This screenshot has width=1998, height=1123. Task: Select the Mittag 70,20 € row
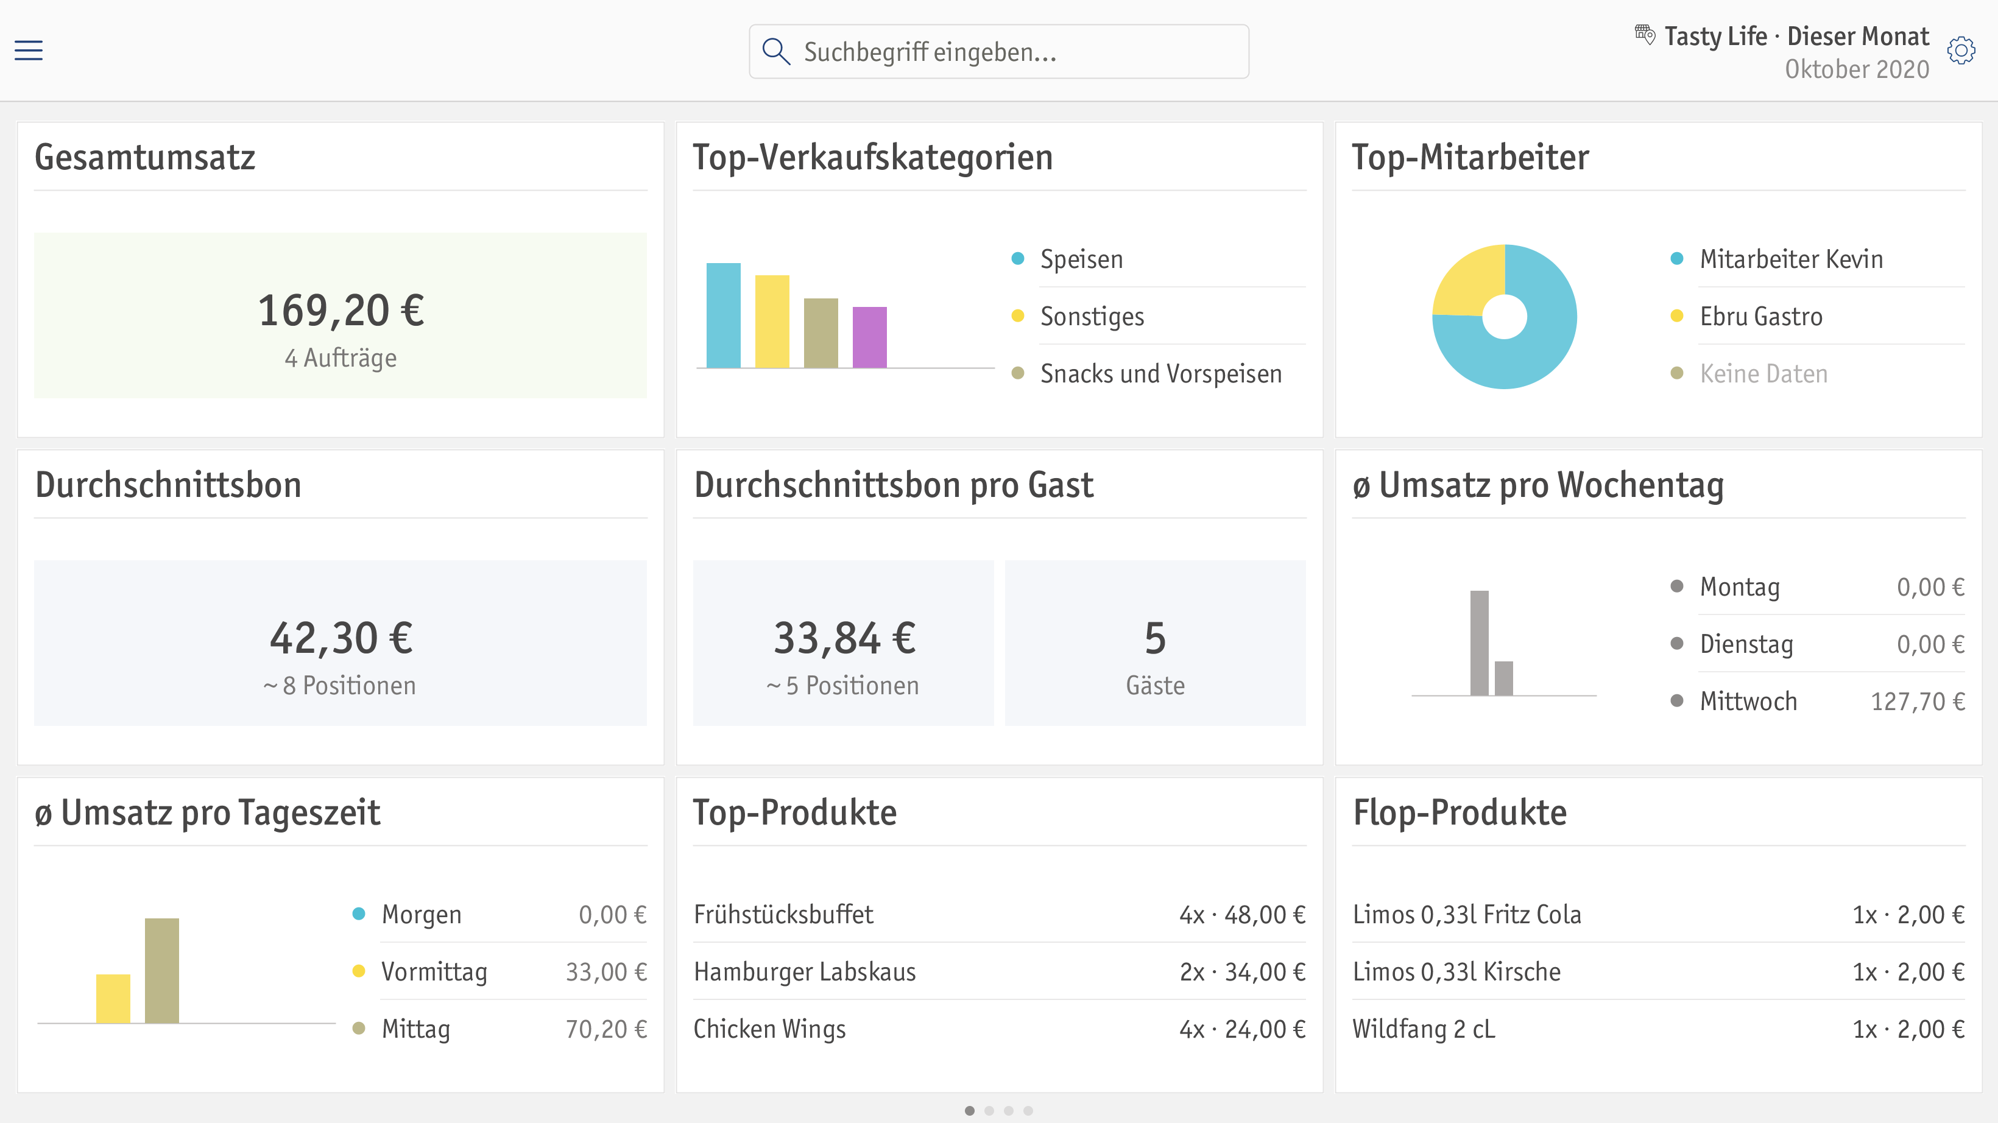(499, 1030)
